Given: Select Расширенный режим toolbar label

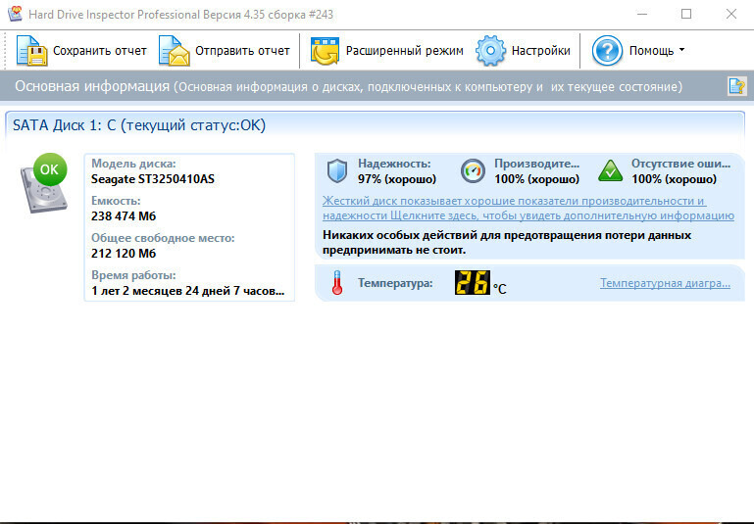Looking at the screenshot, I should tap(404, 50).
